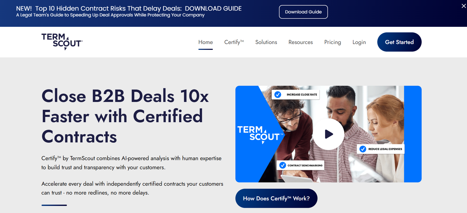Expand the Solutions navigation menu
This screenshot has width=467, height=213.
tap(266, 42)
